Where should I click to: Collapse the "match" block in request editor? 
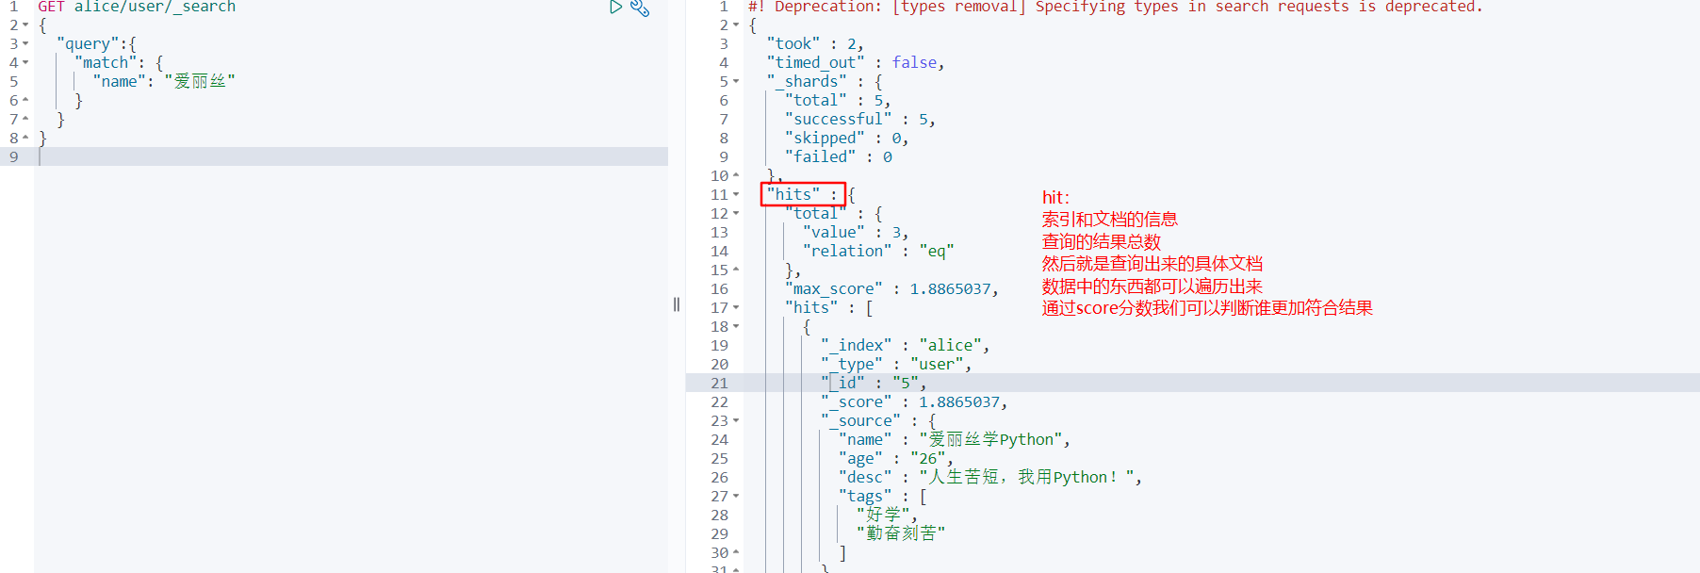[x=25, y=63]
